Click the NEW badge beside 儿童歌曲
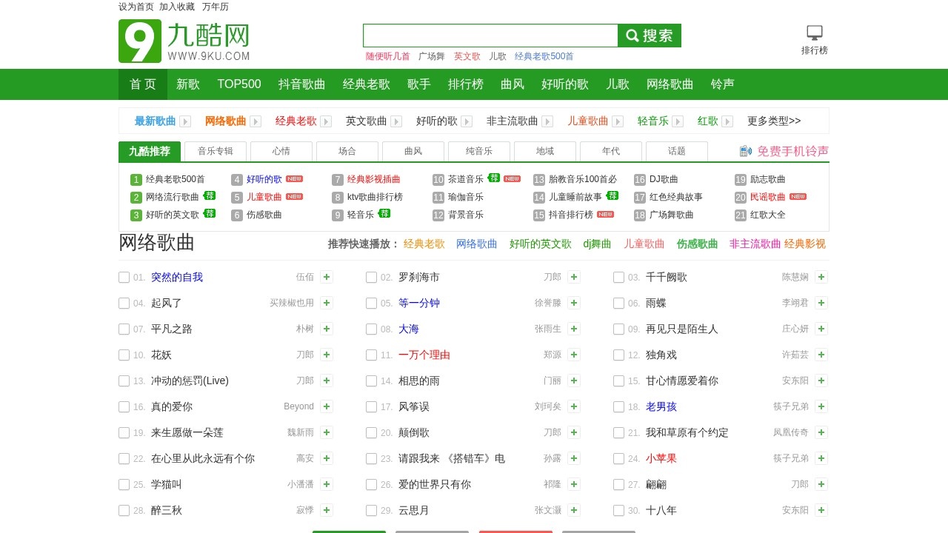 click(x=295, y=197)
